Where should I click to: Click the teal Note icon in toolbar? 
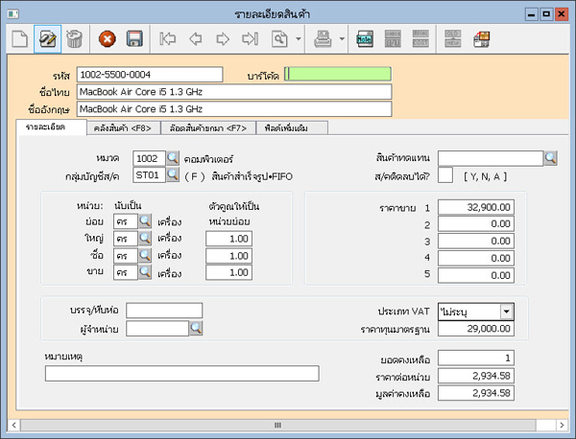pos(365,39)
